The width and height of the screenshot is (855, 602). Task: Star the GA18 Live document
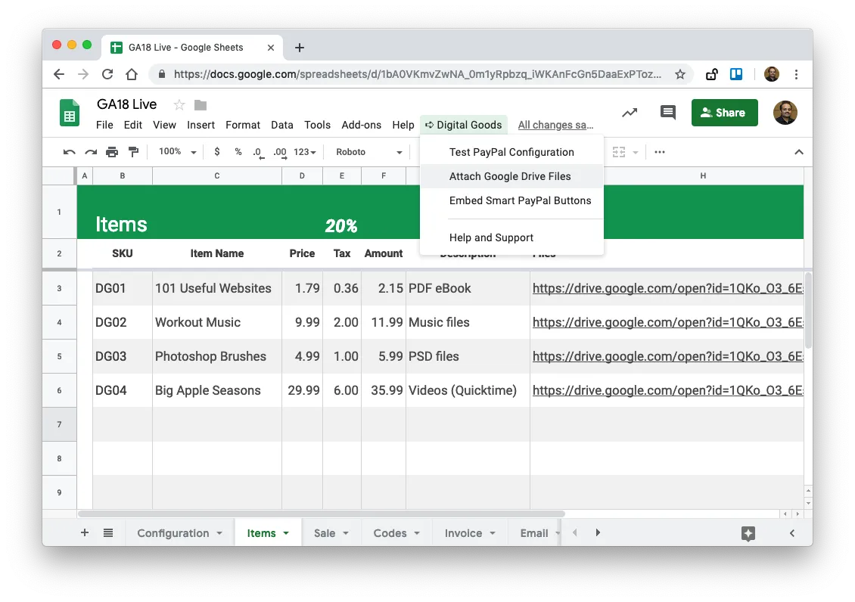[x=179, y=104]
